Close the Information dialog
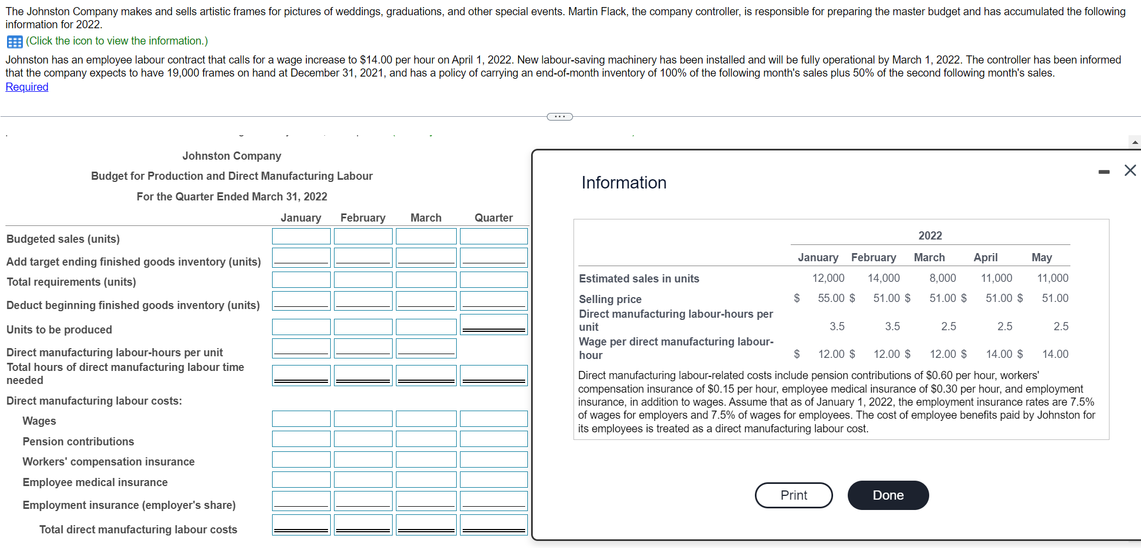 1130,171
